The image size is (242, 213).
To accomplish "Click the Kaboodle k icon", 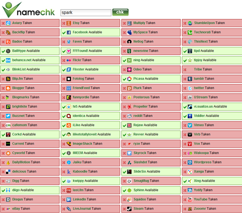I will click(68, 171).
